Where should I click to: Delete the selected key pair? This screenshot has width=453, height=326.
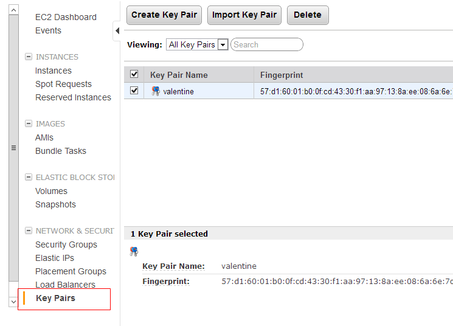[308, 15]
